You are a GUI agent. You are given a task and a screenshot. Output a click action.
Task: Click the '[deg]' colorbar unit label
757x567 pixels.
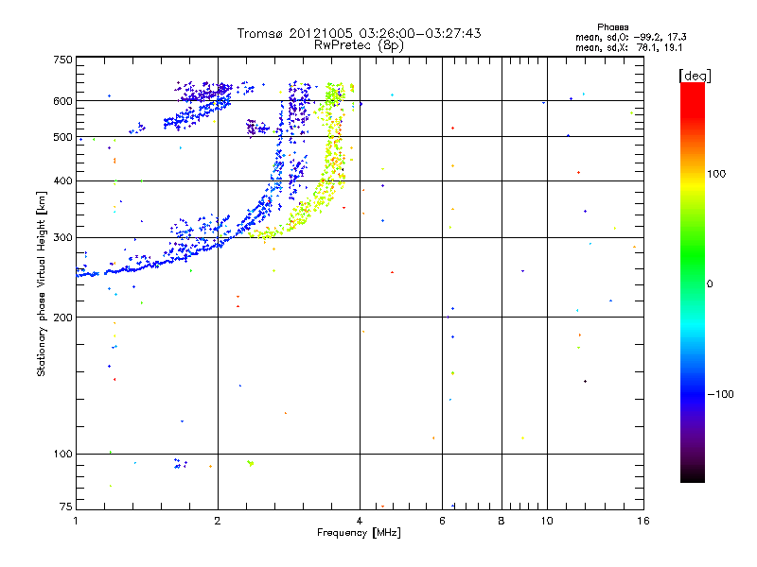695,76
